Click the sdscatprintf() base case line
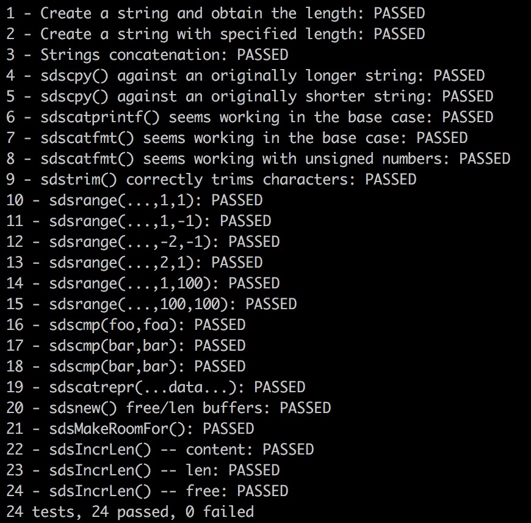 (250, 117)
